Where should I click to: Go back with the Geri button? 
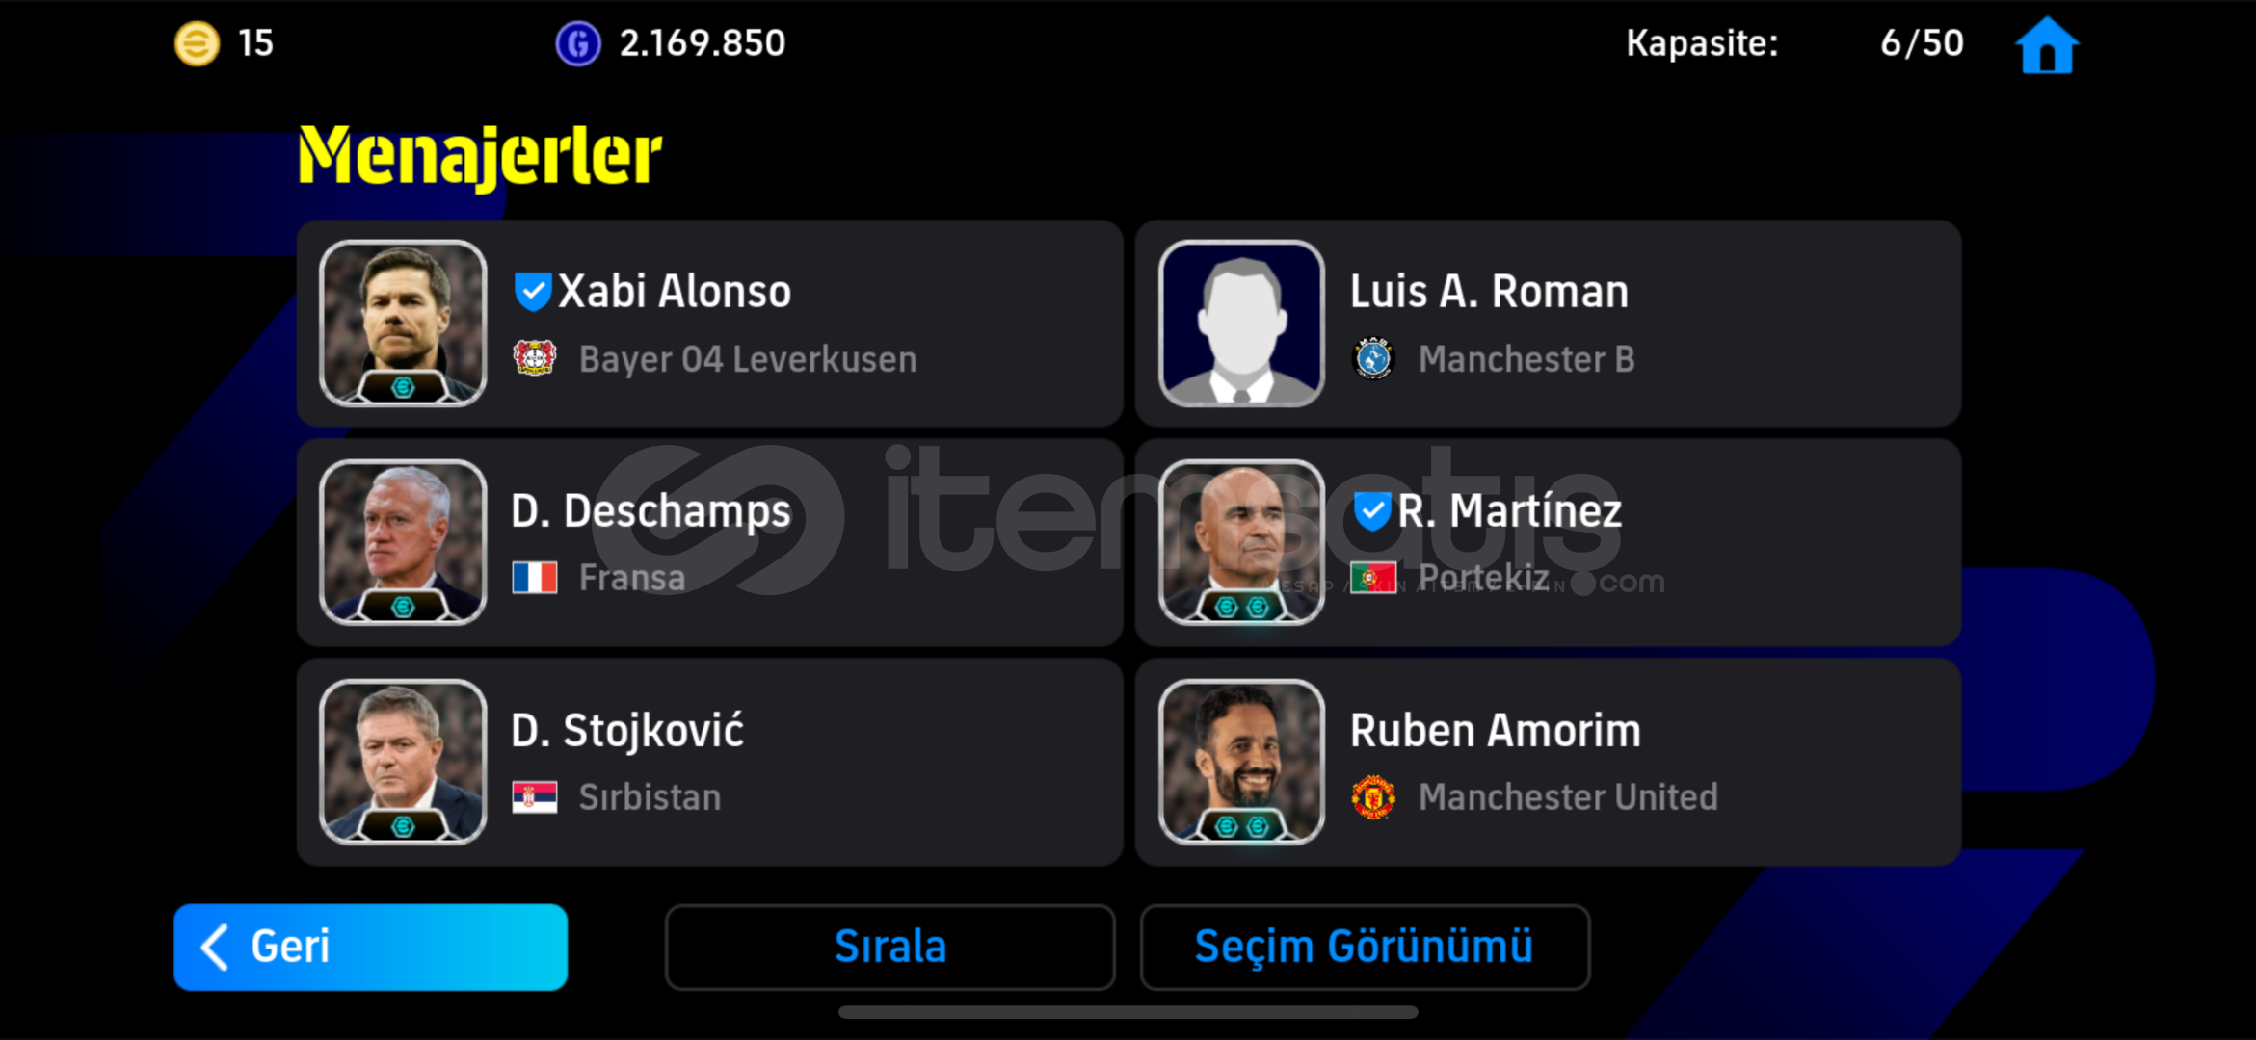click(x=370, y=947)
